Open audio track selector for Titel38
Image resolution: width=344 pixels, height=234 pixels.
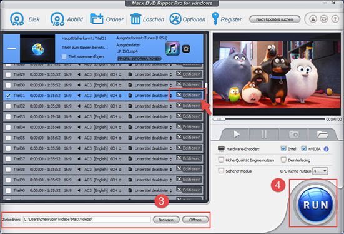coord(120,170)
